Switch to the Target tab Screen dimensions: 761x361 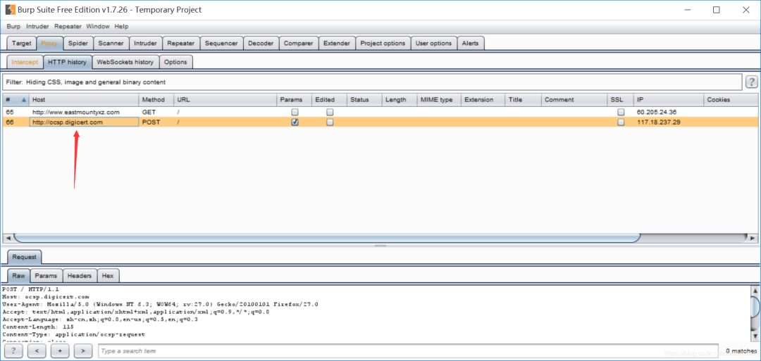[x=21, y=43]
